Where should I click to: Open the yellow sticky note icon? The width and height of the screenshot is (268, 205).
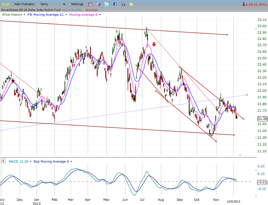131,4
